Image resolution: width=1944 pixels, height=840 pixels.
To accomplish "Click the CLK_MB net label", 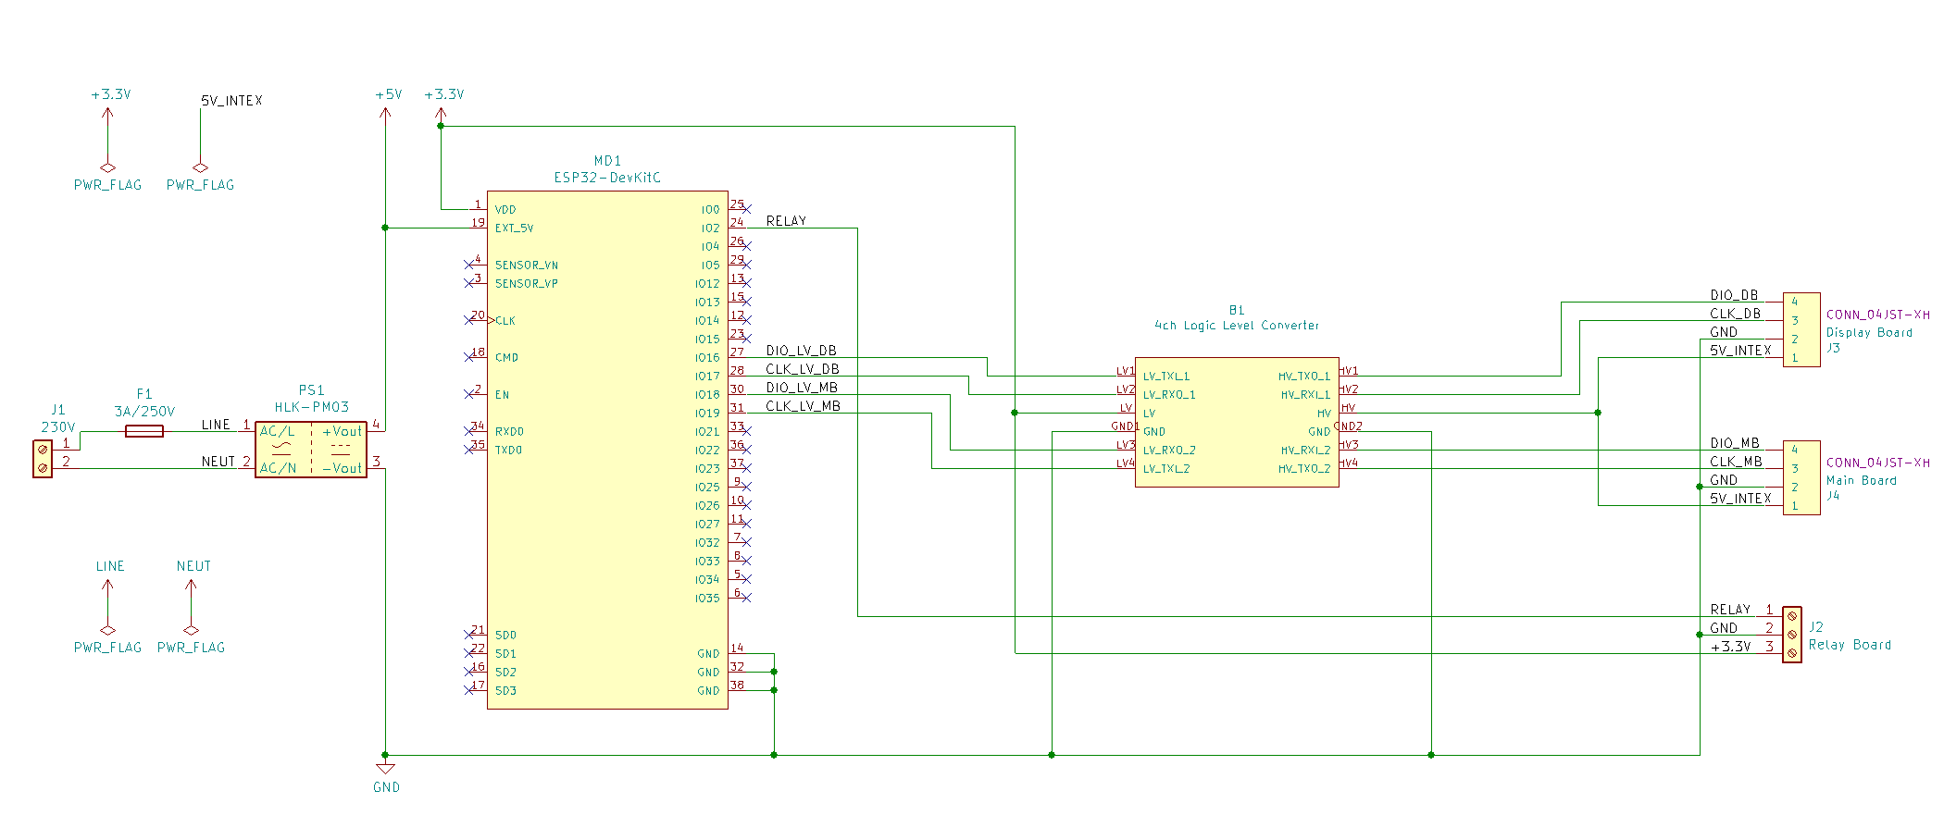I will pos(1736,462).
